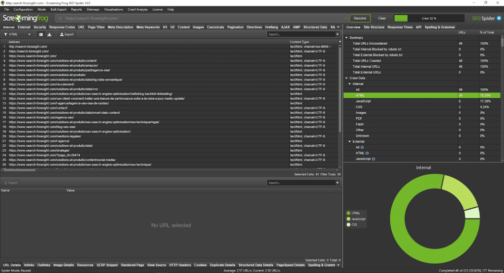The height and width of the screenshot is (273, 504).
Task: Click the URL address input field
Action: (x=202, y=18)
